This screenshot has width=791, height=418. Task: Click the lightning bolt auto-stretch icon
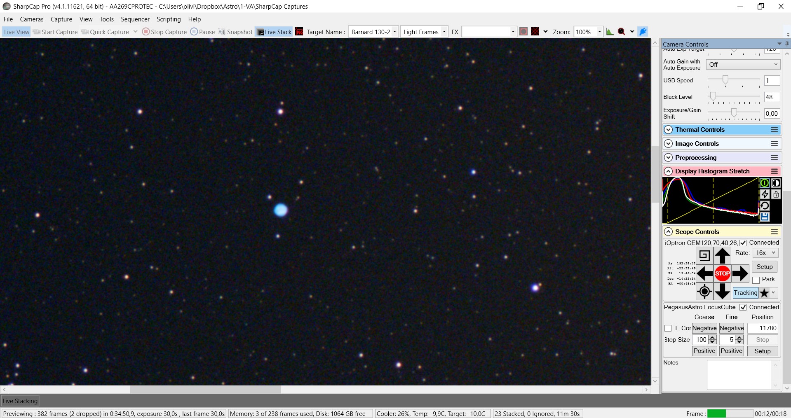pos(765,194)
